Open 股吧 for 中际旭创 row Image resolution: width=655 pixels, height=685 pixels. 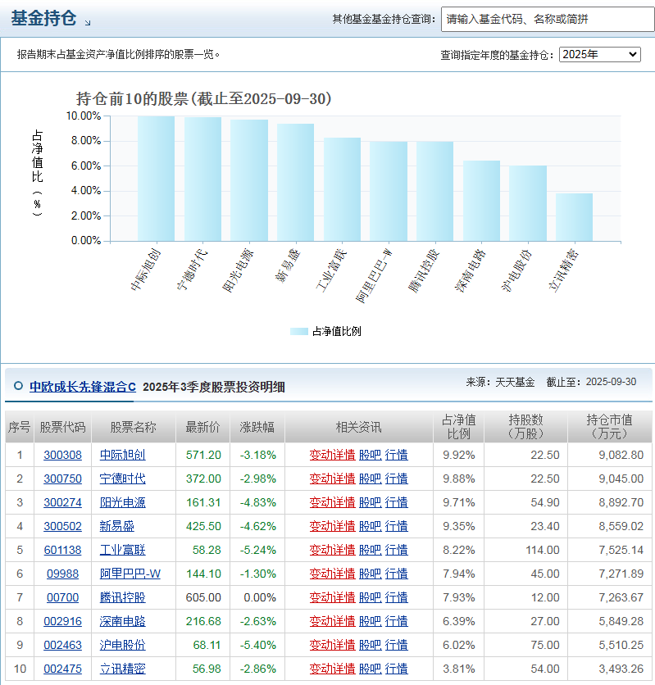[x=370, y=455]
